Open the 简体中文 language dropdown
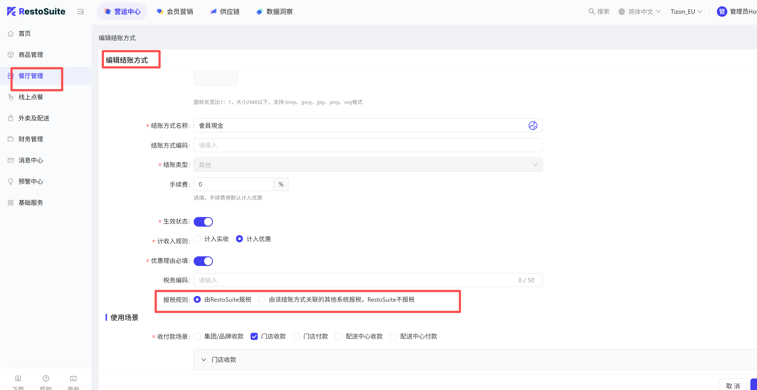This screenshot has height=390, width=757. pos(640,12)
